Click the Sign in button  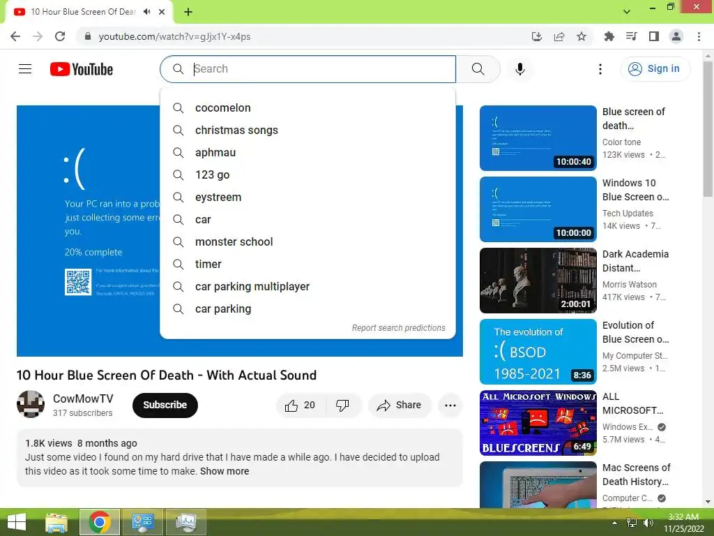click(x=655, y=69)
